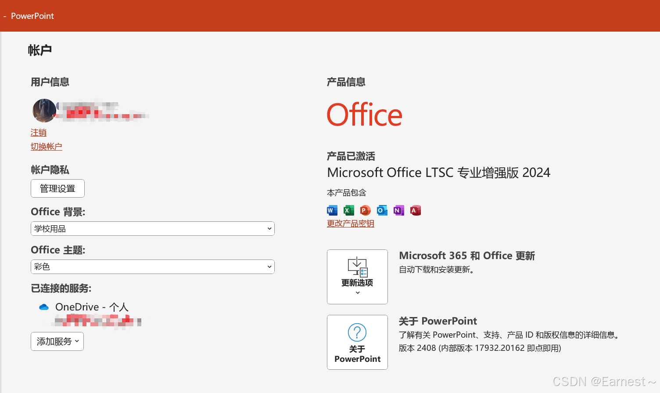Click the OneNote app icon

click(398, 210)
